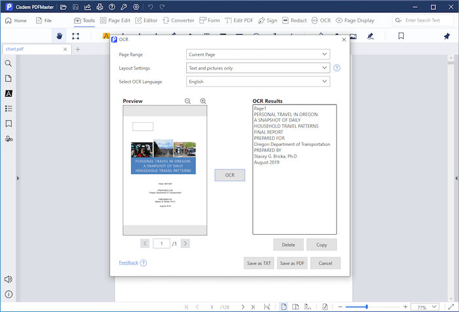Image resolution: width=459 pixels, height=312 pixels.
Task: Click the print icon in title bar
Action: coord(98,7)
